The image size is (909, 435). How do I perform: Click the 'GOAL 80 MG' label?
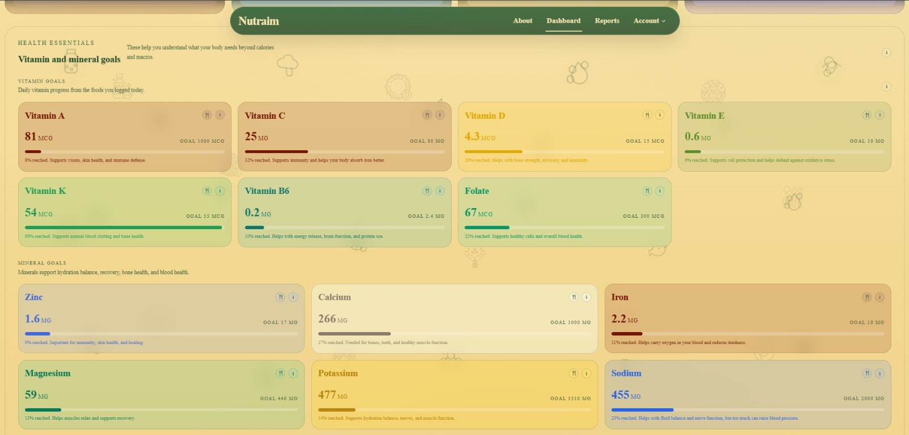tap(427, 141)
